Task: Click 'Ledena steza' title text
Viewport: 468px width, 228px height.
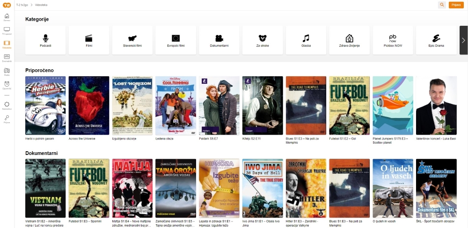Action: click(x=164, y=139)
